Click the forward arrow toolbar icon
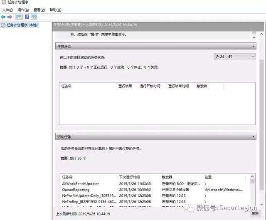266x220 pixels. (x=10, y=17)
